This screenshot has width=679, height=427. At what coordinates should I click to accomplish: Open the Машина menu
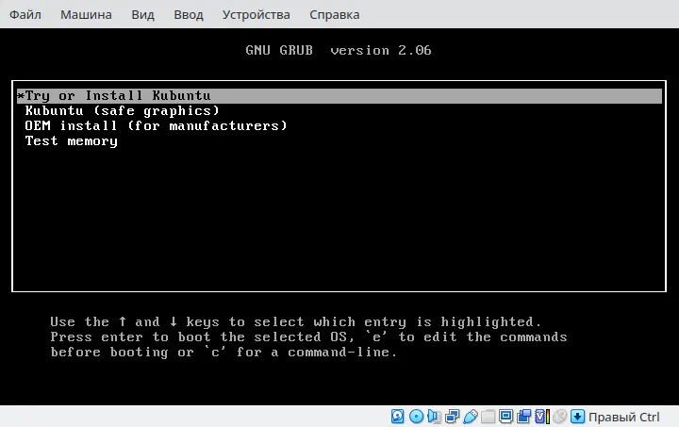(x=86, y=15)
